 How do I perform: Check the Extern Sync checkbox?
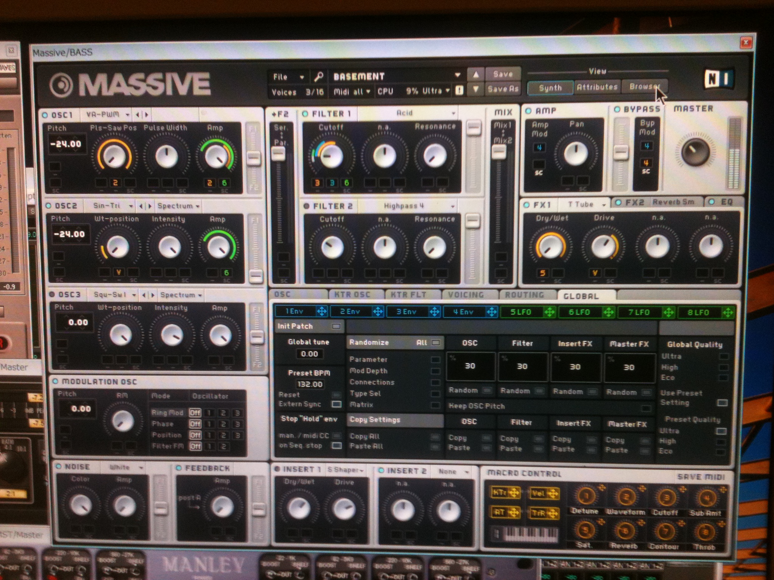tap(336, 404)
